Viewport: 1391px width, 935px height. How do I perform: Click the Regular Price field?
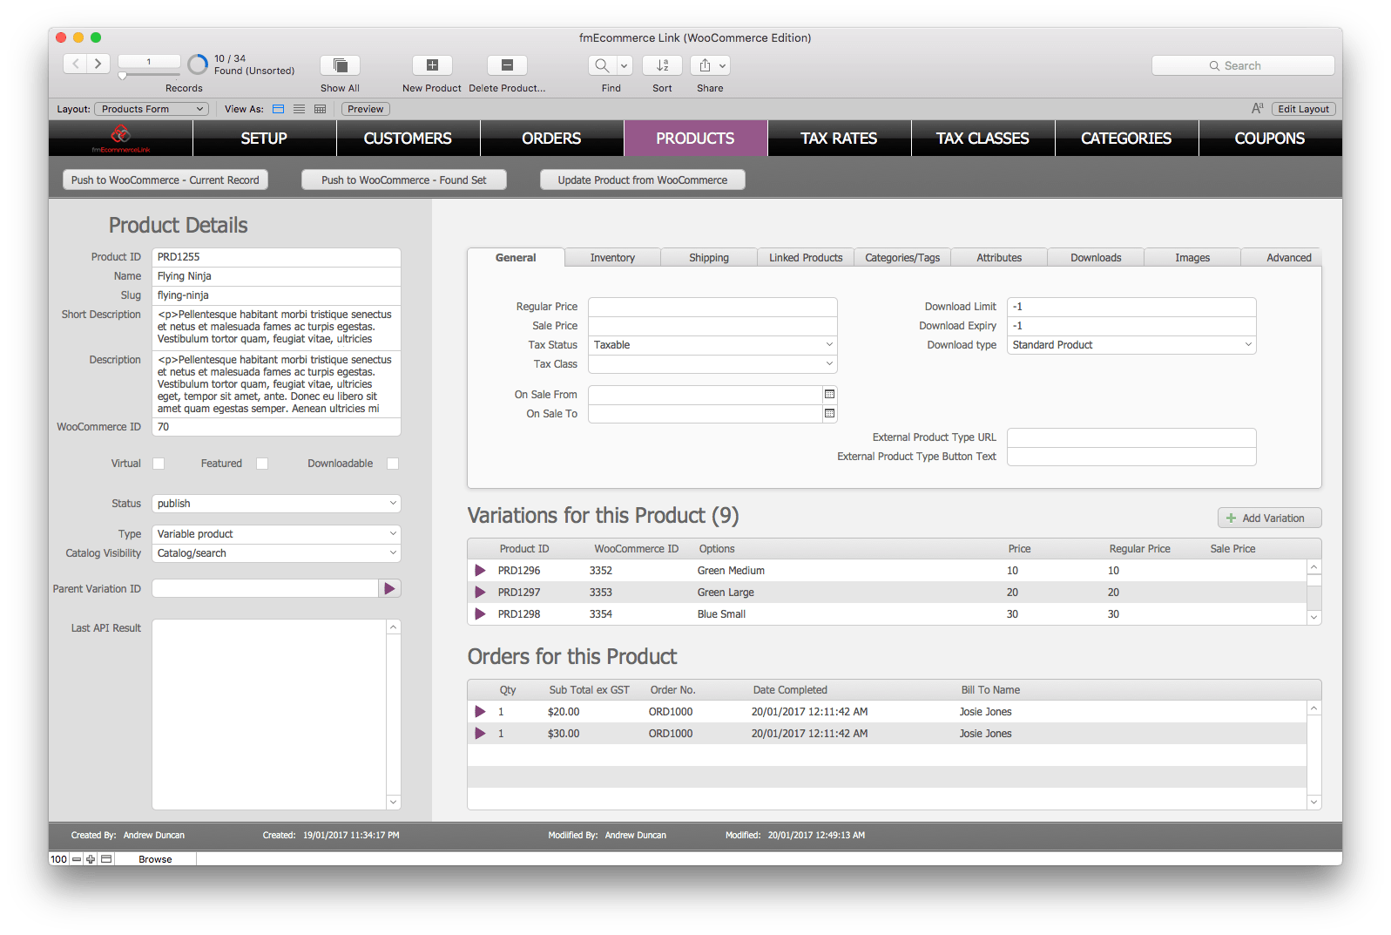[712, 307]
